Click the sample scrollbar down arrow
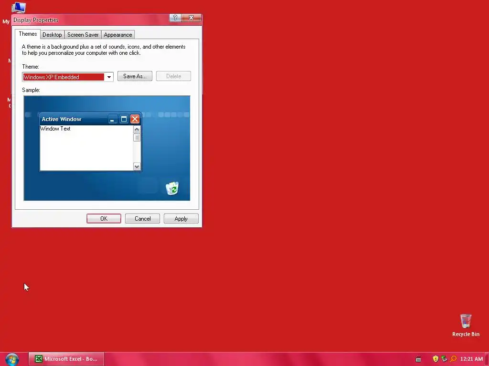This screenshot has width=489, height=366. coord(137,167)
